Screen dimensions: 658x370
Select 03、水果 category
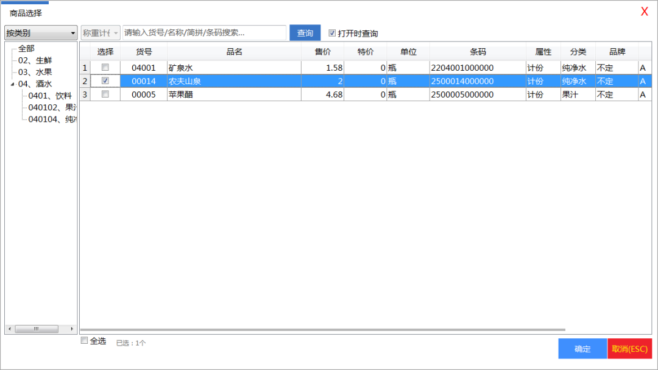tap(35, 72)
